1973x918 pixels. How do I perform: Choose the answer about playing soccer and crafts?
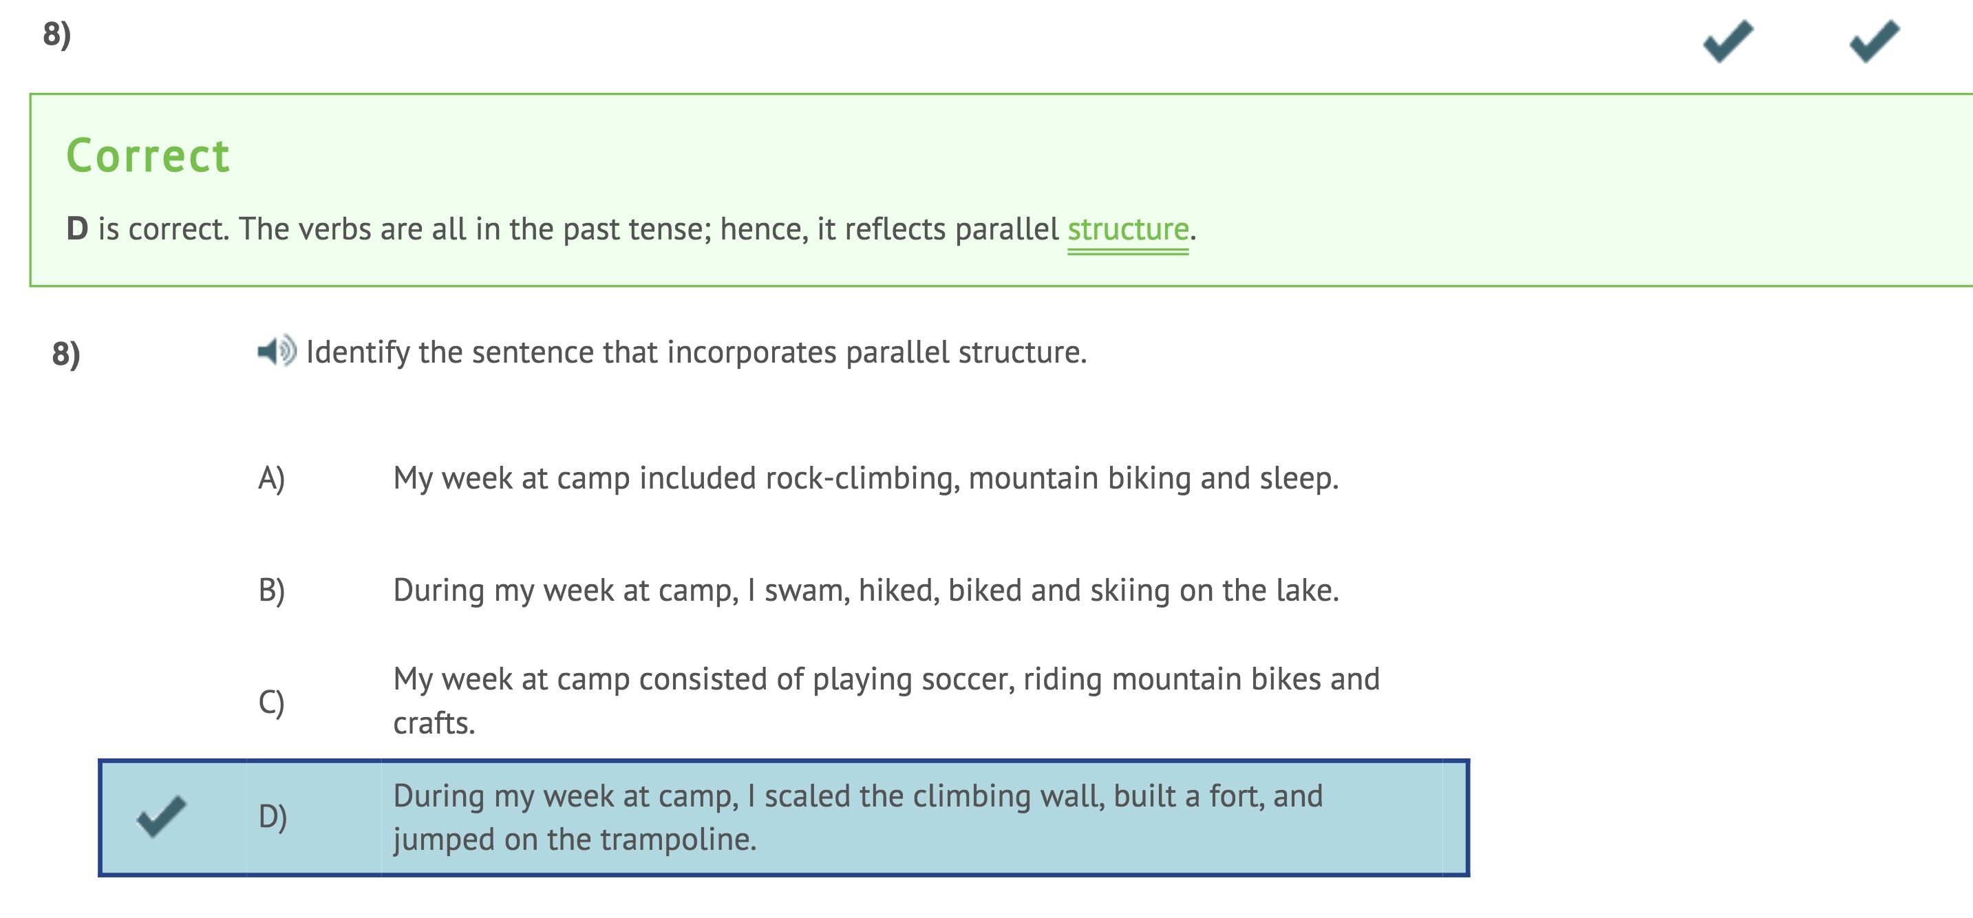(x=886, y=680)
